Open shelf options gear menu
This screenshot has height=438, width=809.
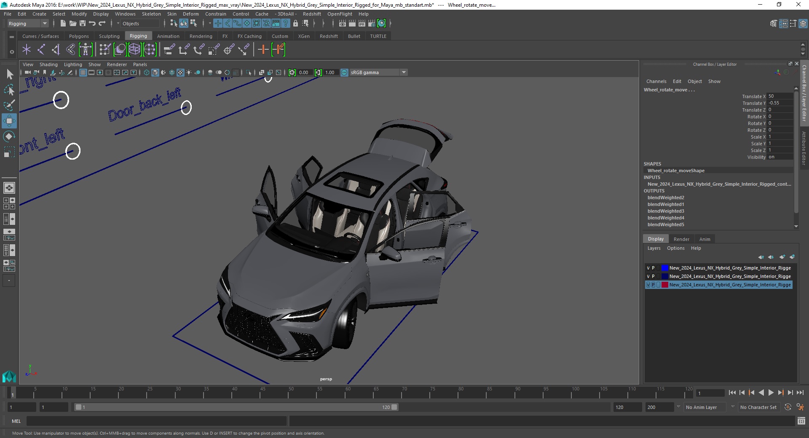click(x=12, y=52)
